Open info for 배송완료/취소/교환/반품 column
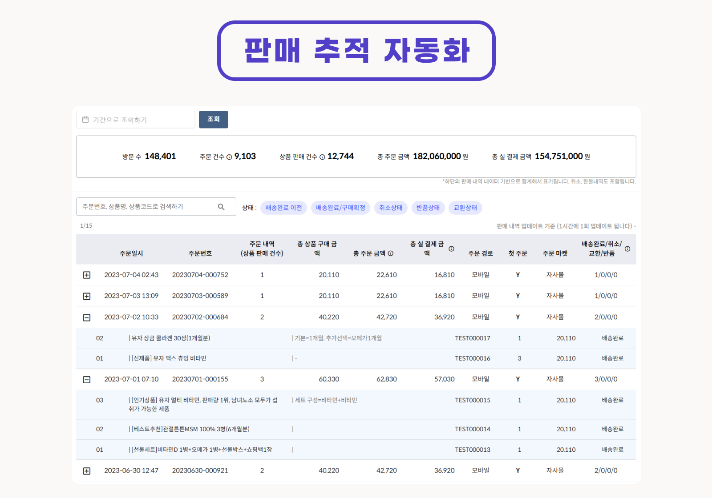 tap(627, 249)
